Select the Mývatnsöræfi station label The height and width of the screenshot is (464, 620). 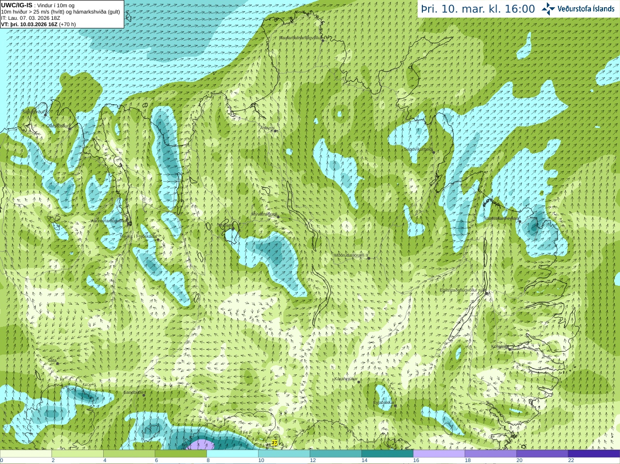[264, 214]
